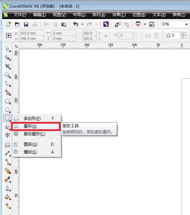Expand the application launcher dropdown arrow
This screenshot has height=215, width=190.
point(145,24)
